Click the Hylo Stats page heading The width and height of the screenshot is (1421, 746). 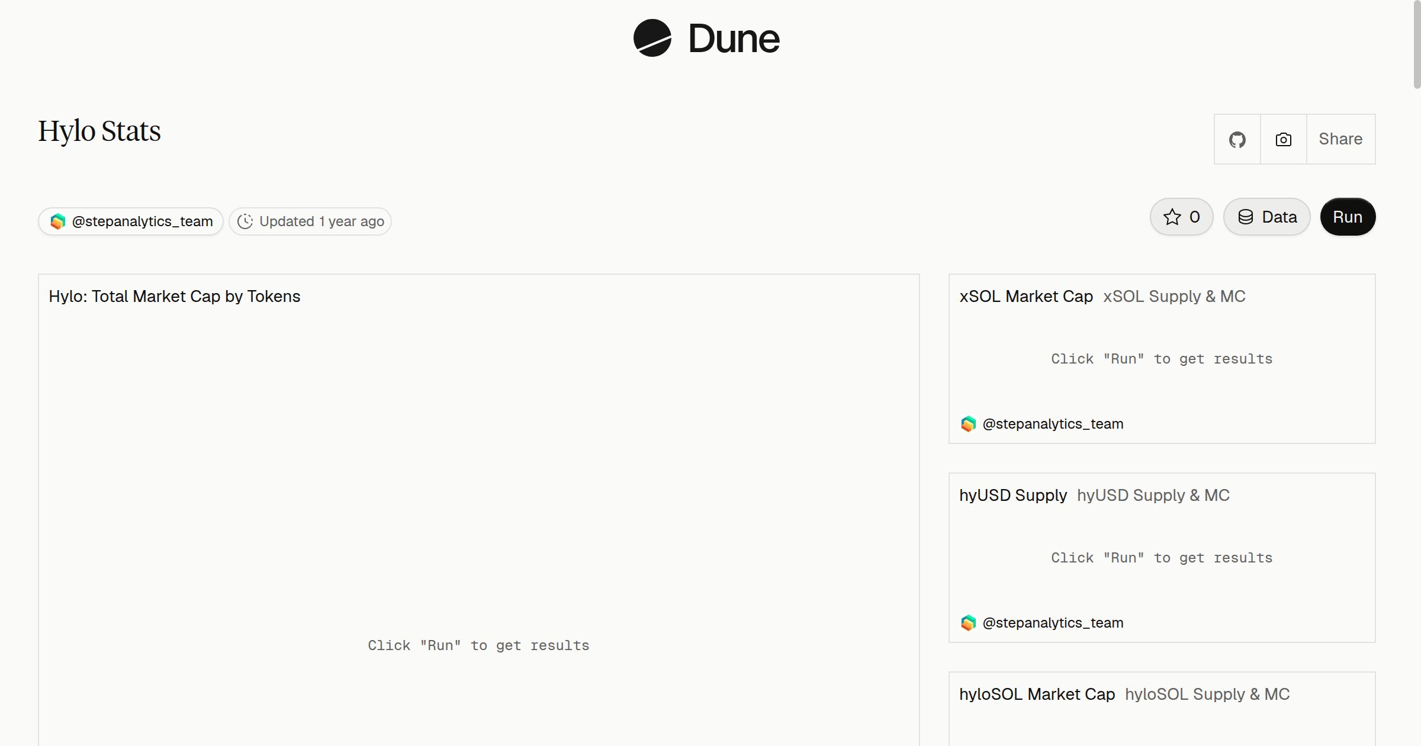(x=99, y=131)
